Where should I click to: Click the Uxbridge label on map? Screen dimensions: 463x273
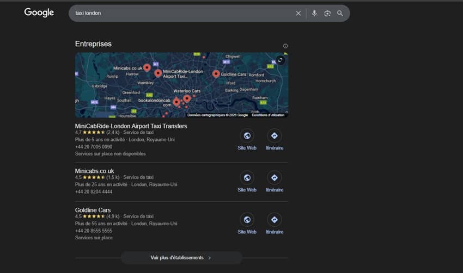click(x=99, y=86)
